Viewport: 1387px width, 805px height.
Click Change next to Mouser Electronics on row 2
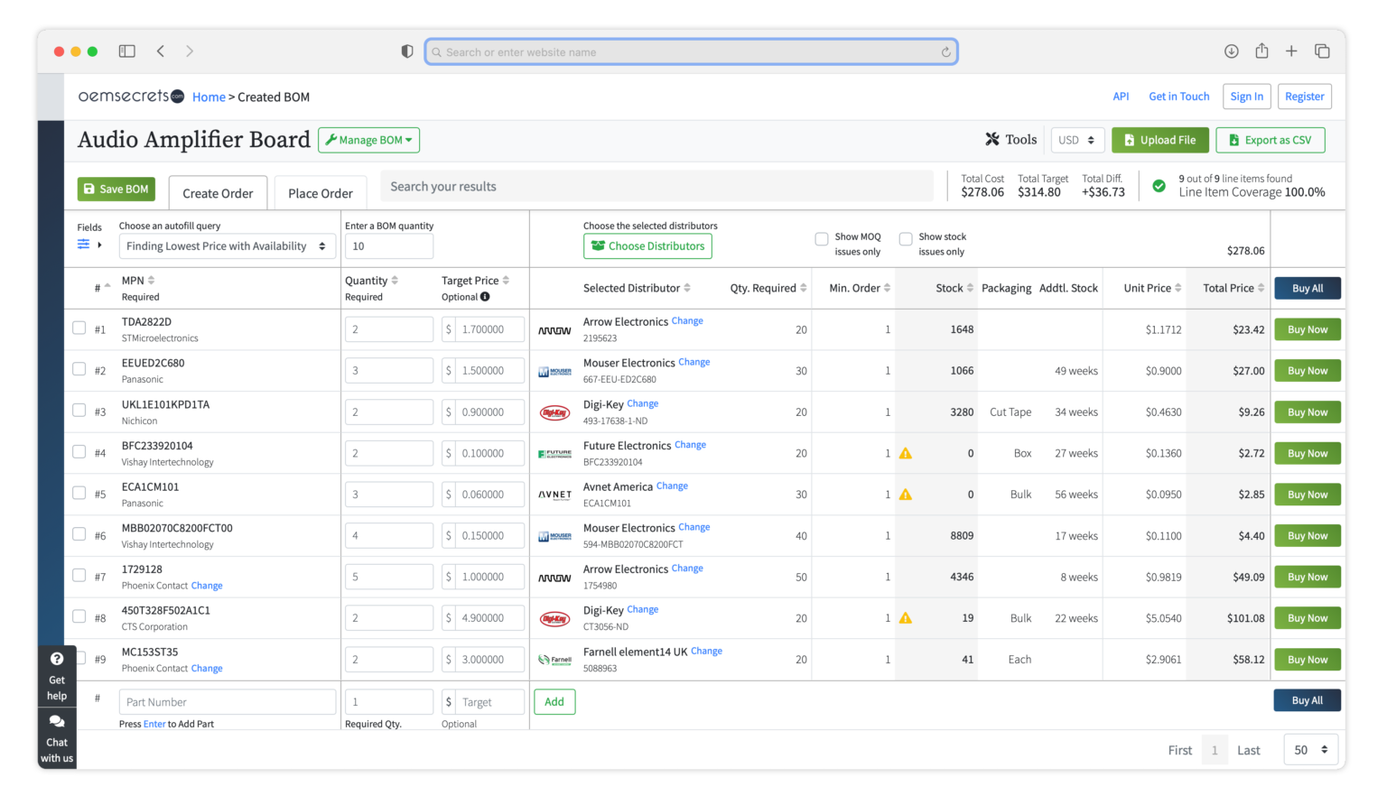coord(693,362)
